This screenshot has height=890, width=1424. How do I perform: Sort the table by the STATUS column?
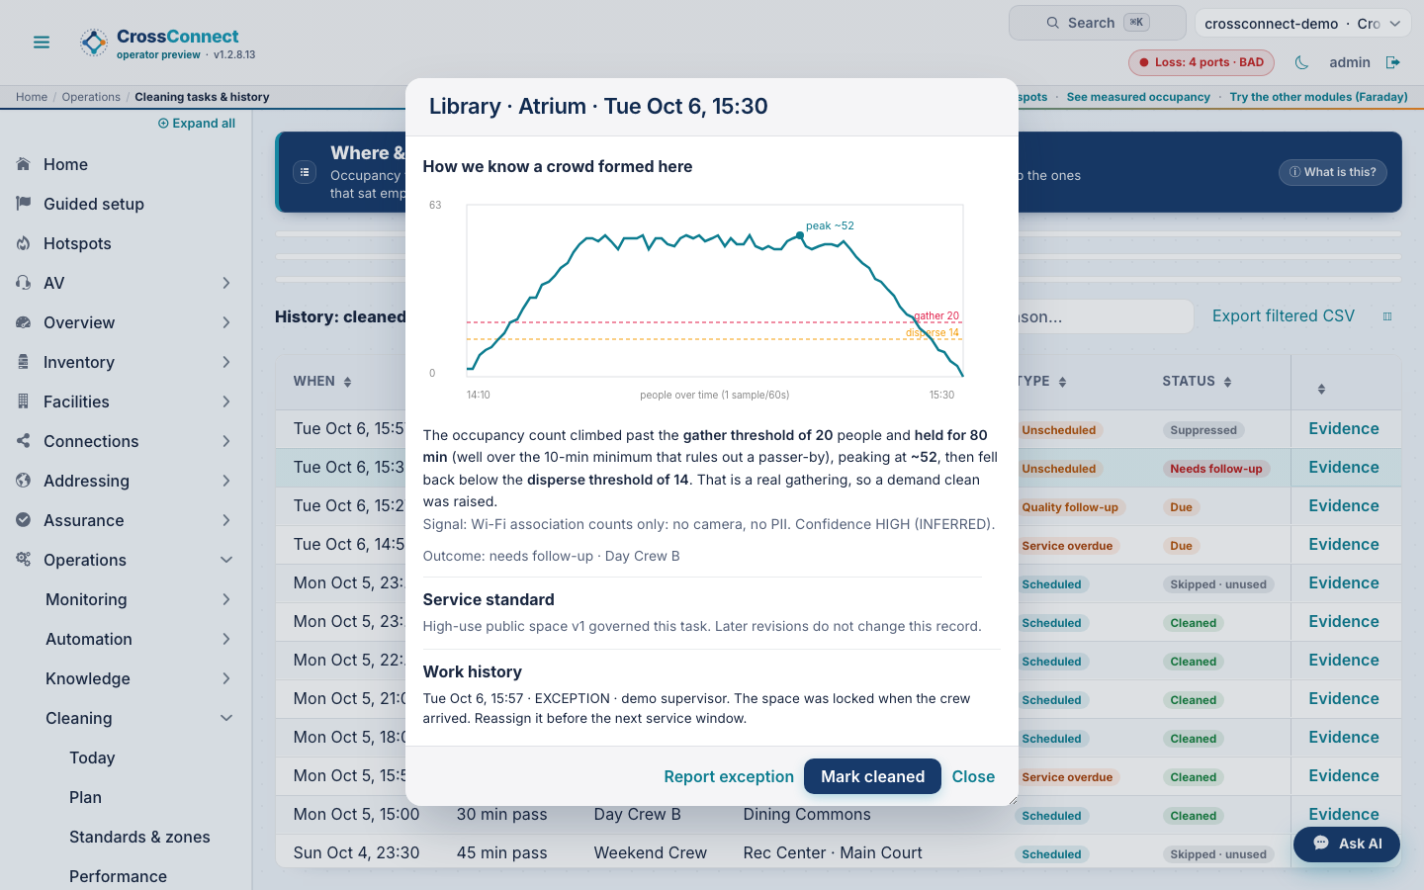[x=1197, y=382]
